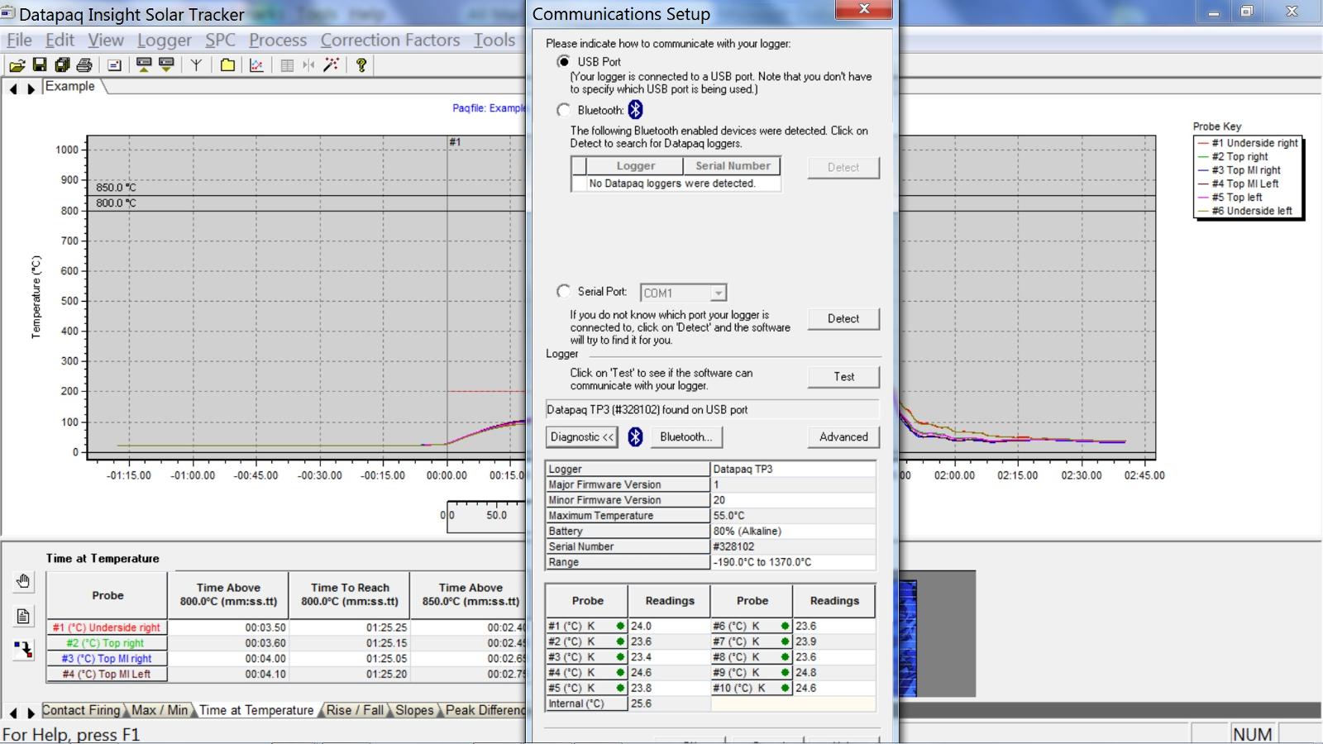Click the hand icon beside the analysis table

[x=23, y=582]
